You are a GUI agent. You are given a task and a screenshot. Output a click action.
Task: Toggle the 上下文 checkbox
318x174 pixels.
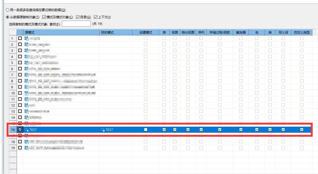click(96, 17)
